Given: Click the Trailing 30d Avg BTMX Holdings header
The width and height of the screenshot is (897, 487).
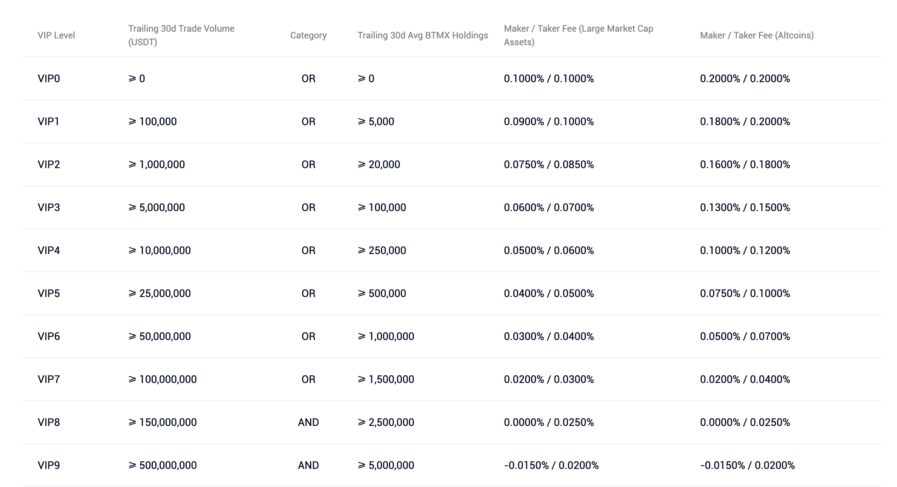Looking at the screenshot, I should [x=422, y=35].
